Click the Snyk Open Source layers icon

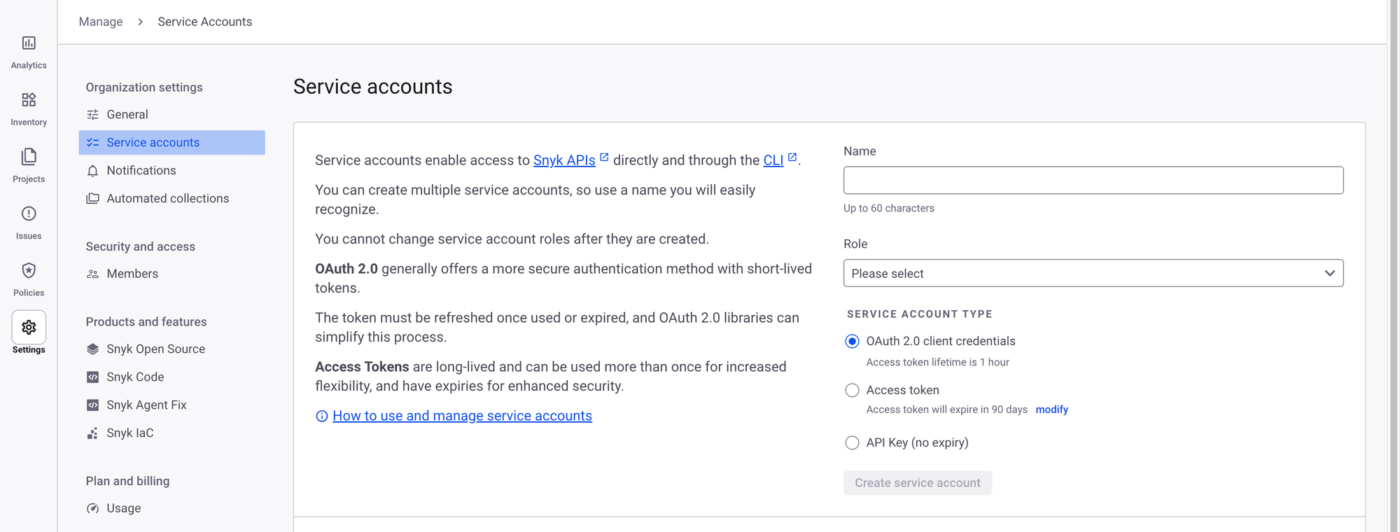point(92,349)
